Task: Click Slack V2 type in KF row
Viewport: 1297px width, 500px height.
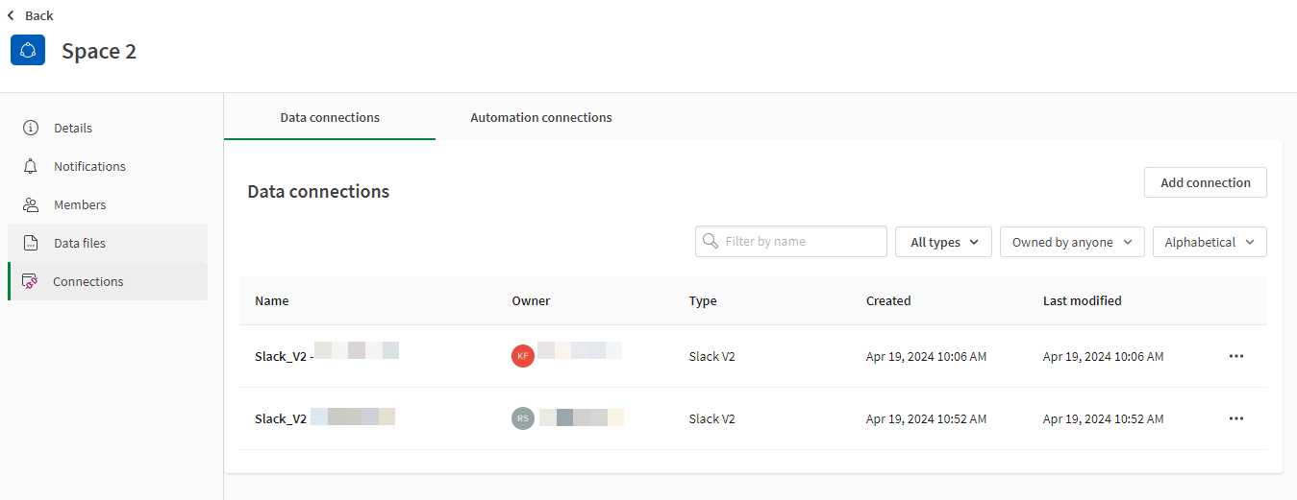Action: point(712,356)
